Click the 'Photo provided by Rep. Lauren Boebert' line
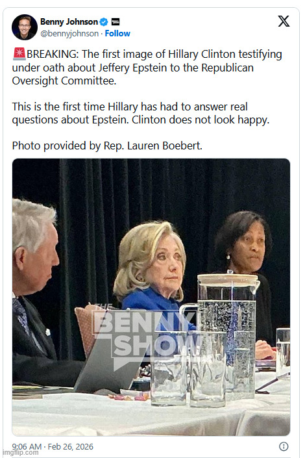This screenshot has width=305, height=458. (x=107, y=146)
